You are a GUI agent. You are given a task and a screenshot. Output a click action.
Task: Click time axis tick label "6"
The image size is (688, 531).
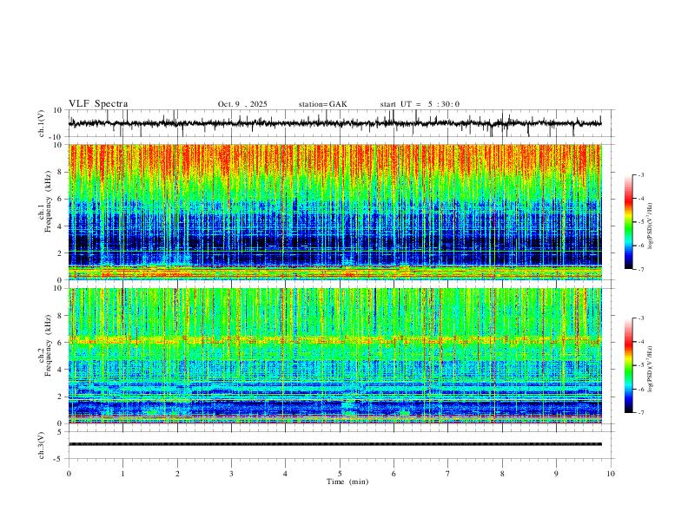click(394, 474)
